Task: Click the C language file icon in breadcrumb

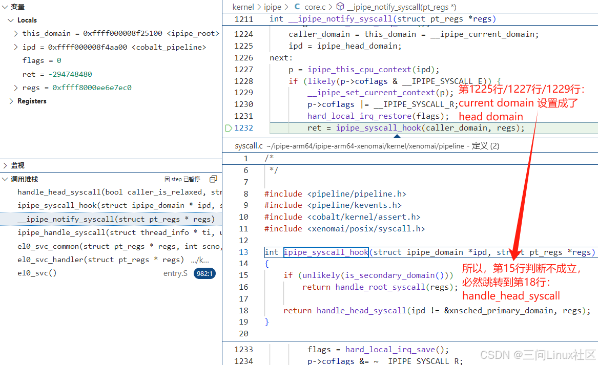Action: 297,7
